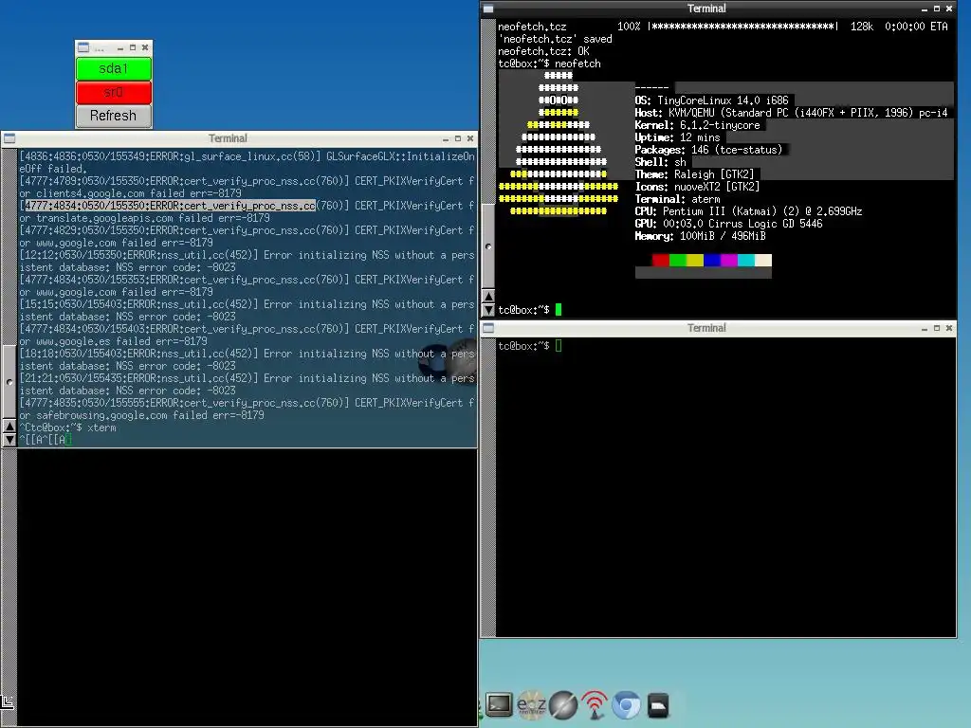Click title bar of lower-right Terminal window
Screen dimensions: 971x728
[x=705, y=328]
